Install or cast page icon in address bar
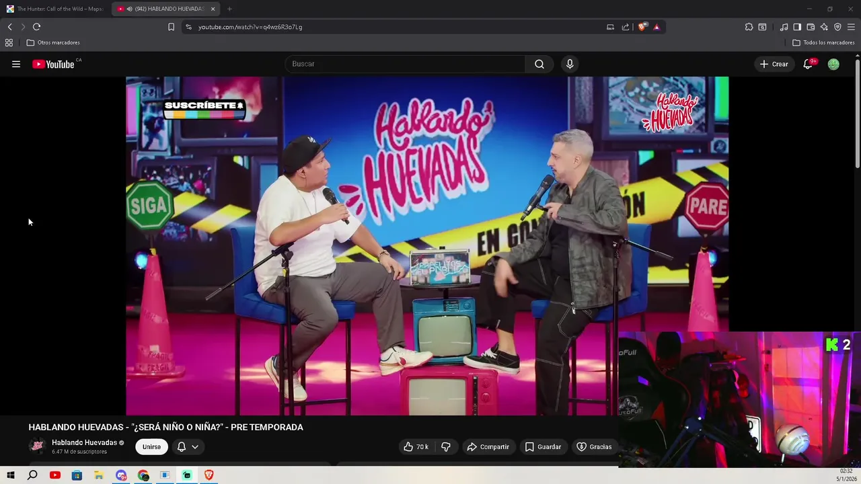861x484 pixels. tap(610, 27)
